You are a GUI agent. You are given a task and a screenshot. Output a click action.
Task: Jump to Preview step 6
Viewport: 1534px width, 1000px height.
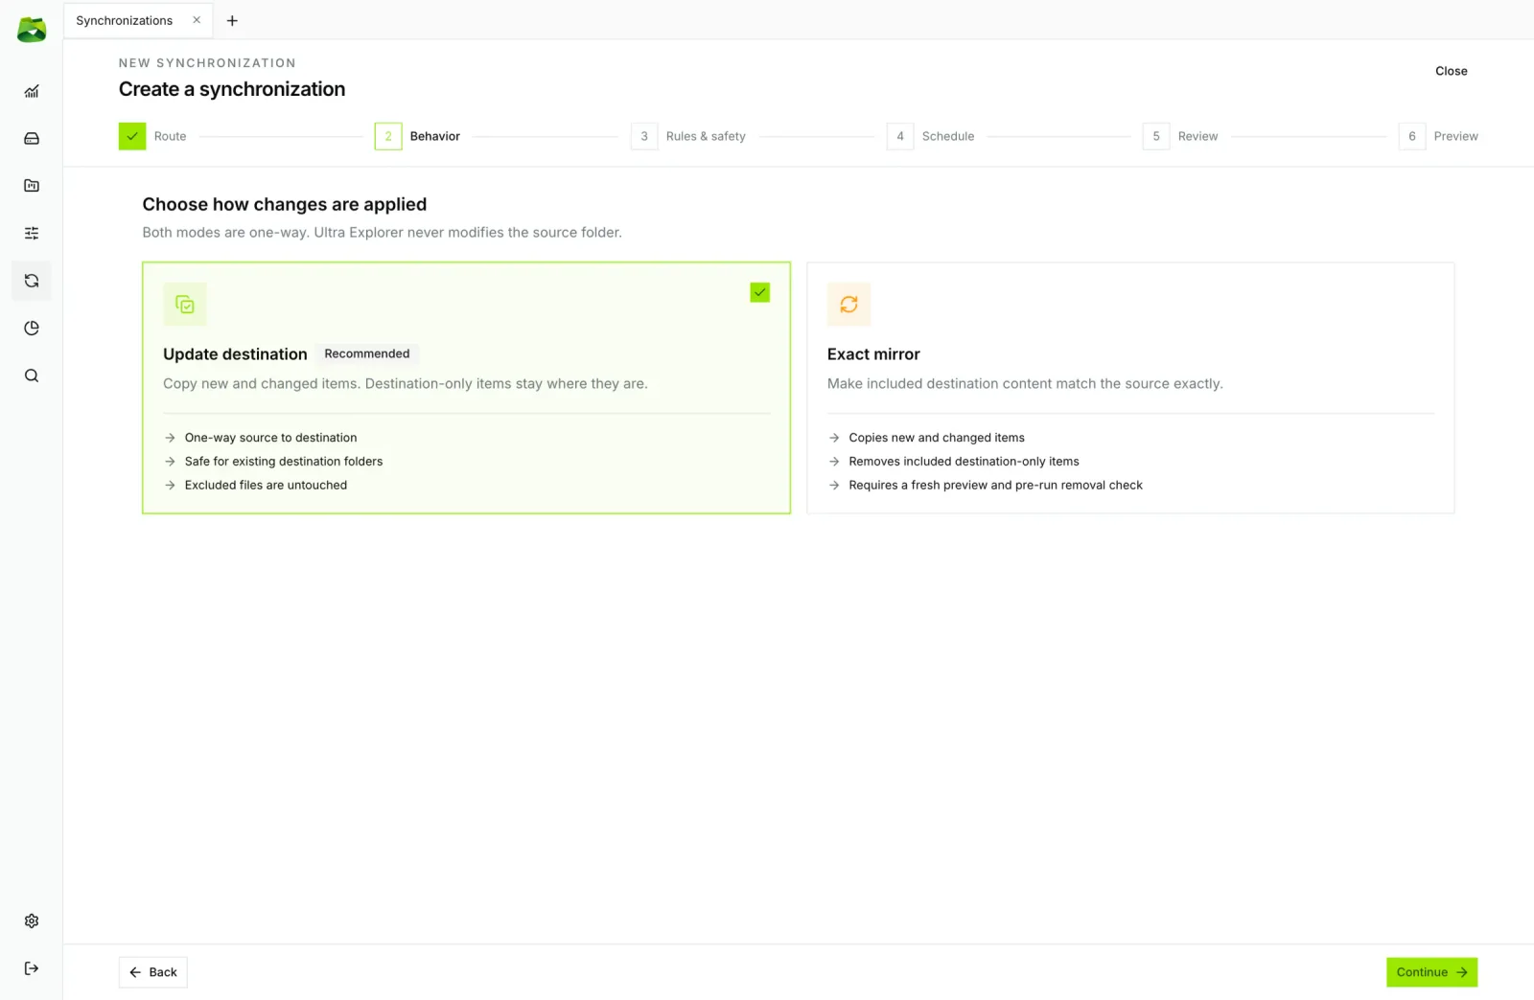click(x=1438, y=136)
